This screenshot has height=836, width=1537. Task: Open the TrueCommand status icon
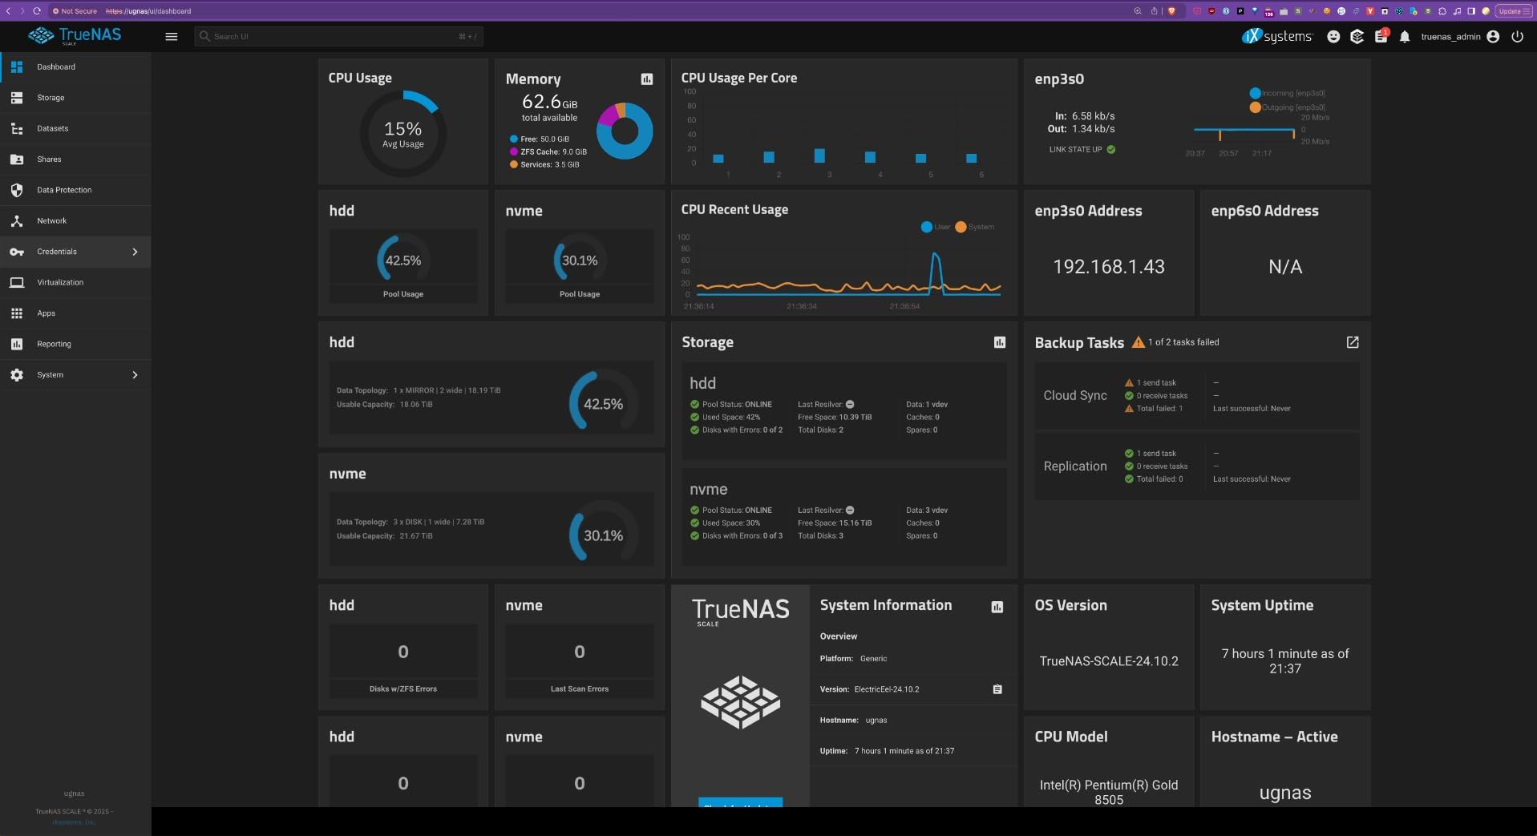(x=1357, y=37)
